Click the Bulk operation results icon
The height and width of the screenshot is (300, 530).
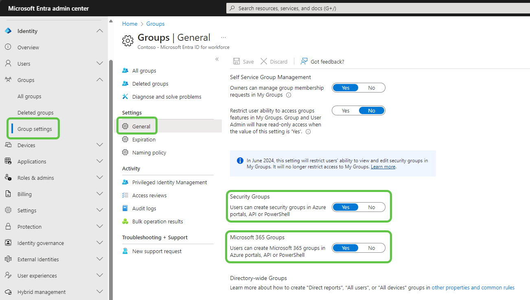(125, 221)
